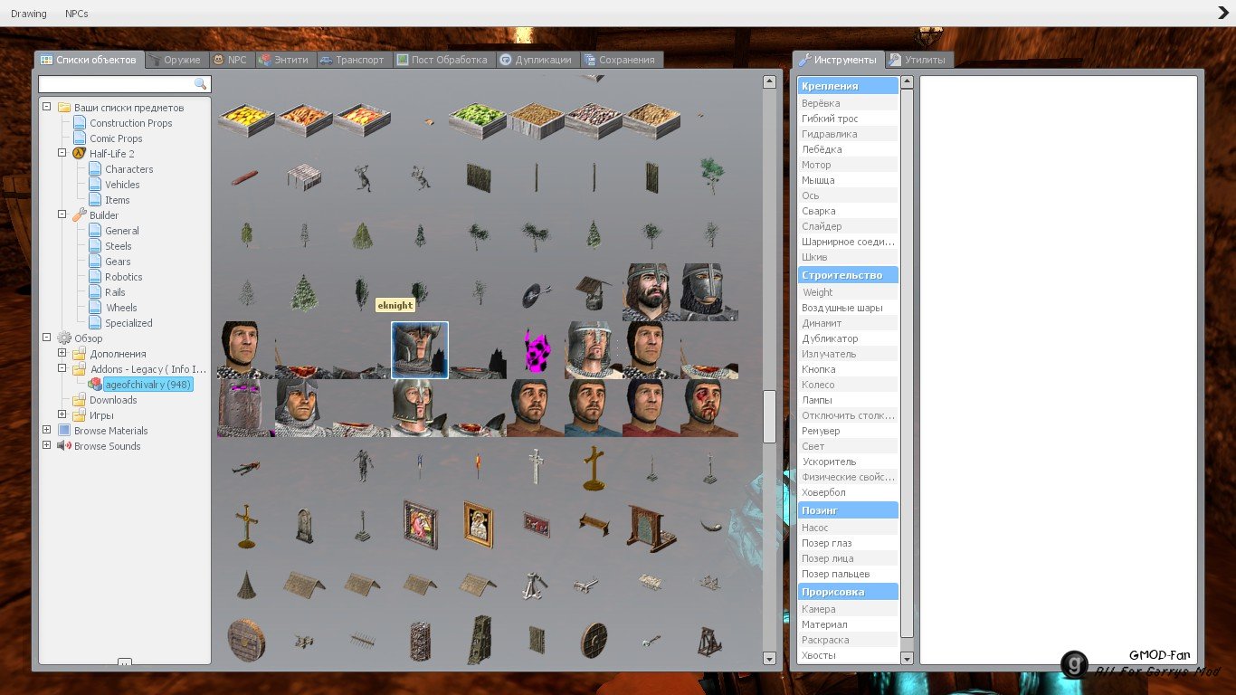
Task: Select the Ремувер tool
Action: tap(848, 431)
